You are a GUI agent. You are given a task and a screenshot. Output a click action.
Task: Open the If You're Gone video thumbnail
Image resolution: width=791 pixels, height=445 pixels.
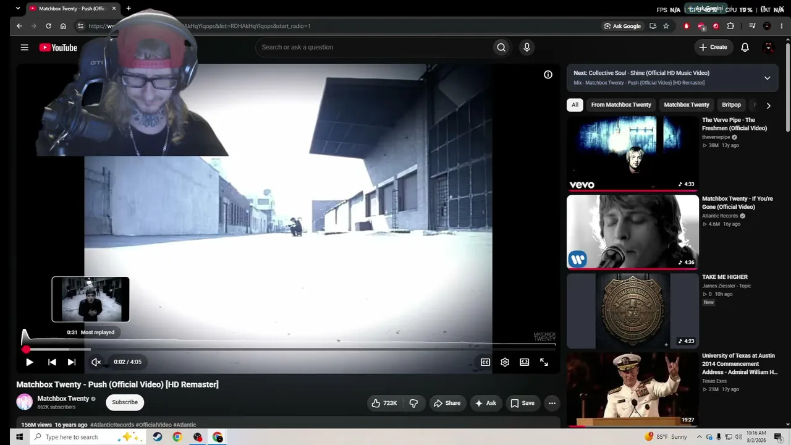[x=633, y=232]
